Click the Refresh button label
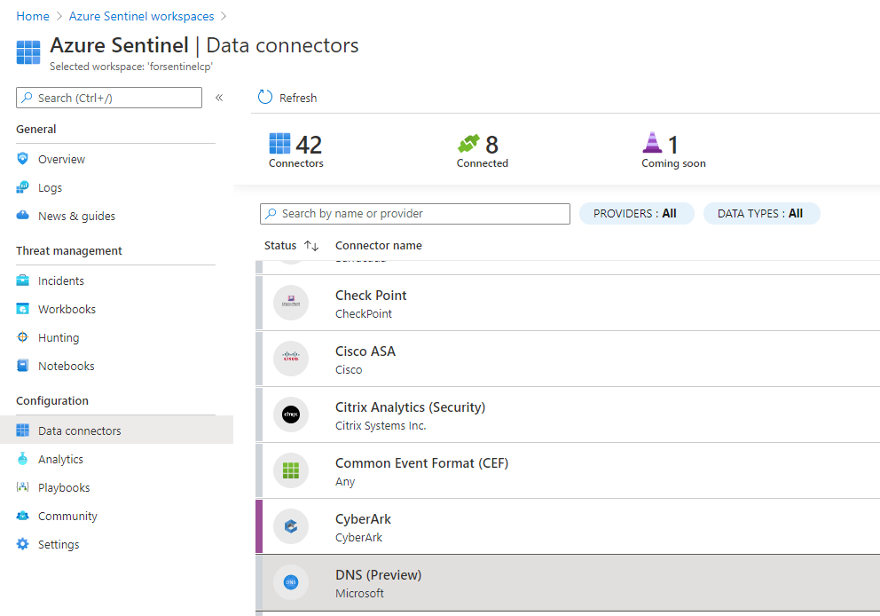Screen dimensions: 880x616 298,98
